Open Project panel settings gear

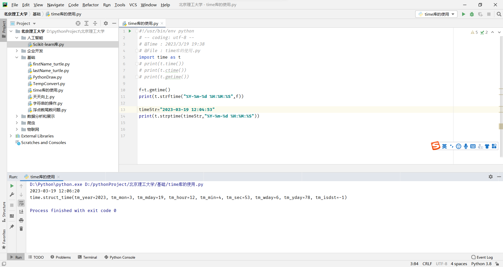coord(106,23)
